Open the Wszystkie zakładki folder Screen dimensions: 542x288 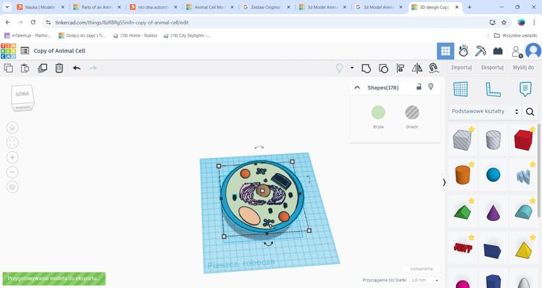click(x=516, y=36)
